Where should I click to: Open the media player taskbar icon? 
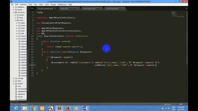pyautogui.click(x=76, y=108)
